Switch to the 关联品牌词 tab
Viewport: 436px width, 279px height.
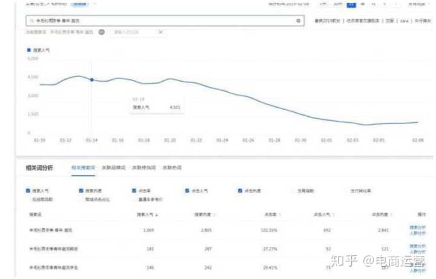coord(113,168)
